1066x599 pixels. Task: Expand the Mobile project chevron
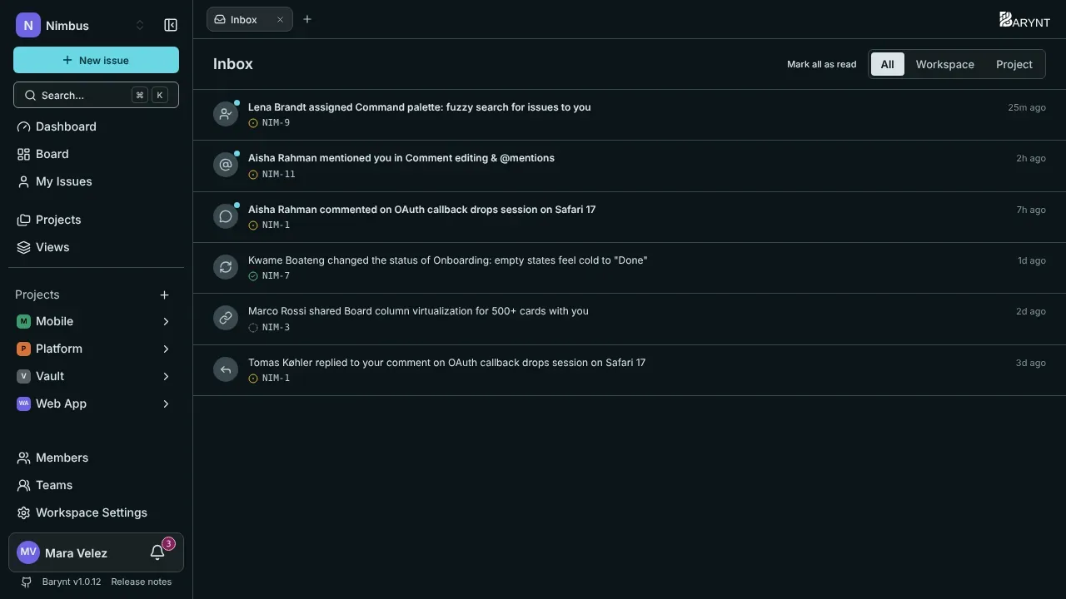tap(166, 321)
